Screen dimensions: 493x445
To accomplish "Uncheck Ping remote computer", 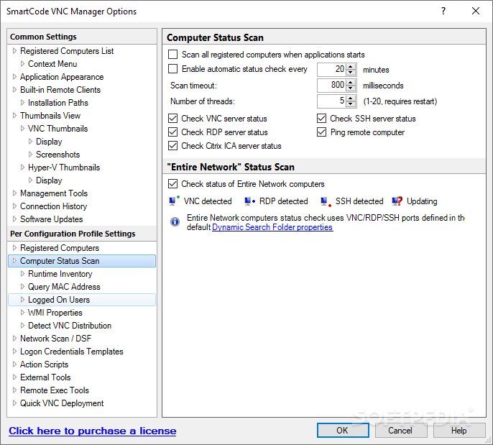I will [321, 132].
